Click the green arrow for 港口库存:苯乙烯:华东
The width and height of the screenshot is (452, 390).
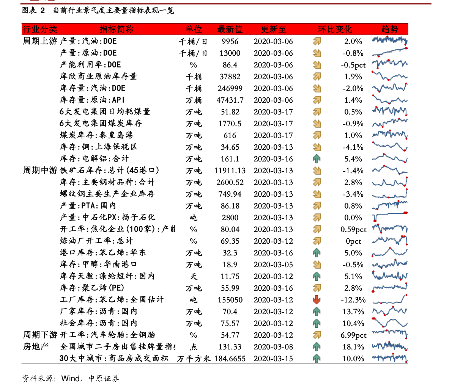[317, 253]
